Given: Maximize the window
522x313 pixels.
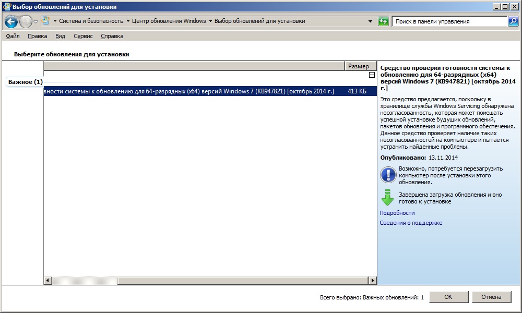Looking at the screenshot, I should 505,7.
